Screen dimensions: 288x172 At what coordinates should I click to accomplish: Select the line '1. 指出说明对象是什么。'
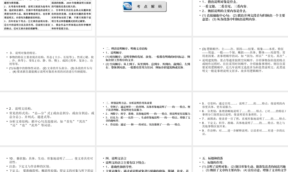(220, 2)
